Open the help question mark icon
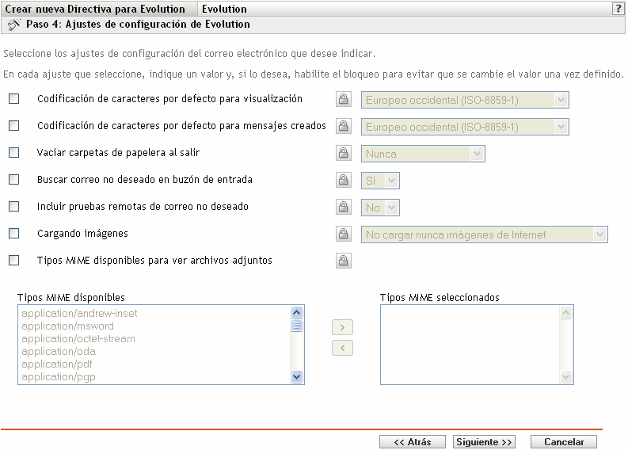The width and height of the screenshot is (628, 450). [618, 9]
